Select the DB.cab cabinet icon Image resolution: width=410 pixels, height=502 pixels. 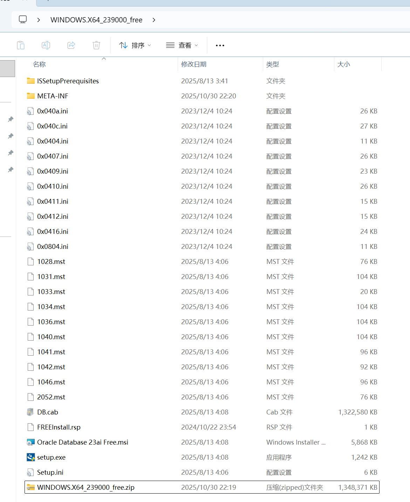pyautogui.click(x=30, y=412)
